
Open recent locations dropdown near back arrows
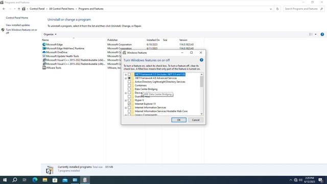[x=15, y=9]
